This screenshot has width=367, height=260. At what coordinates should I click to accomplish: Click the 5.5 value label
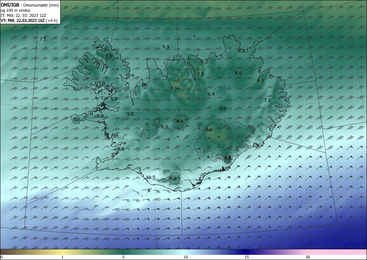coord(130,114)
